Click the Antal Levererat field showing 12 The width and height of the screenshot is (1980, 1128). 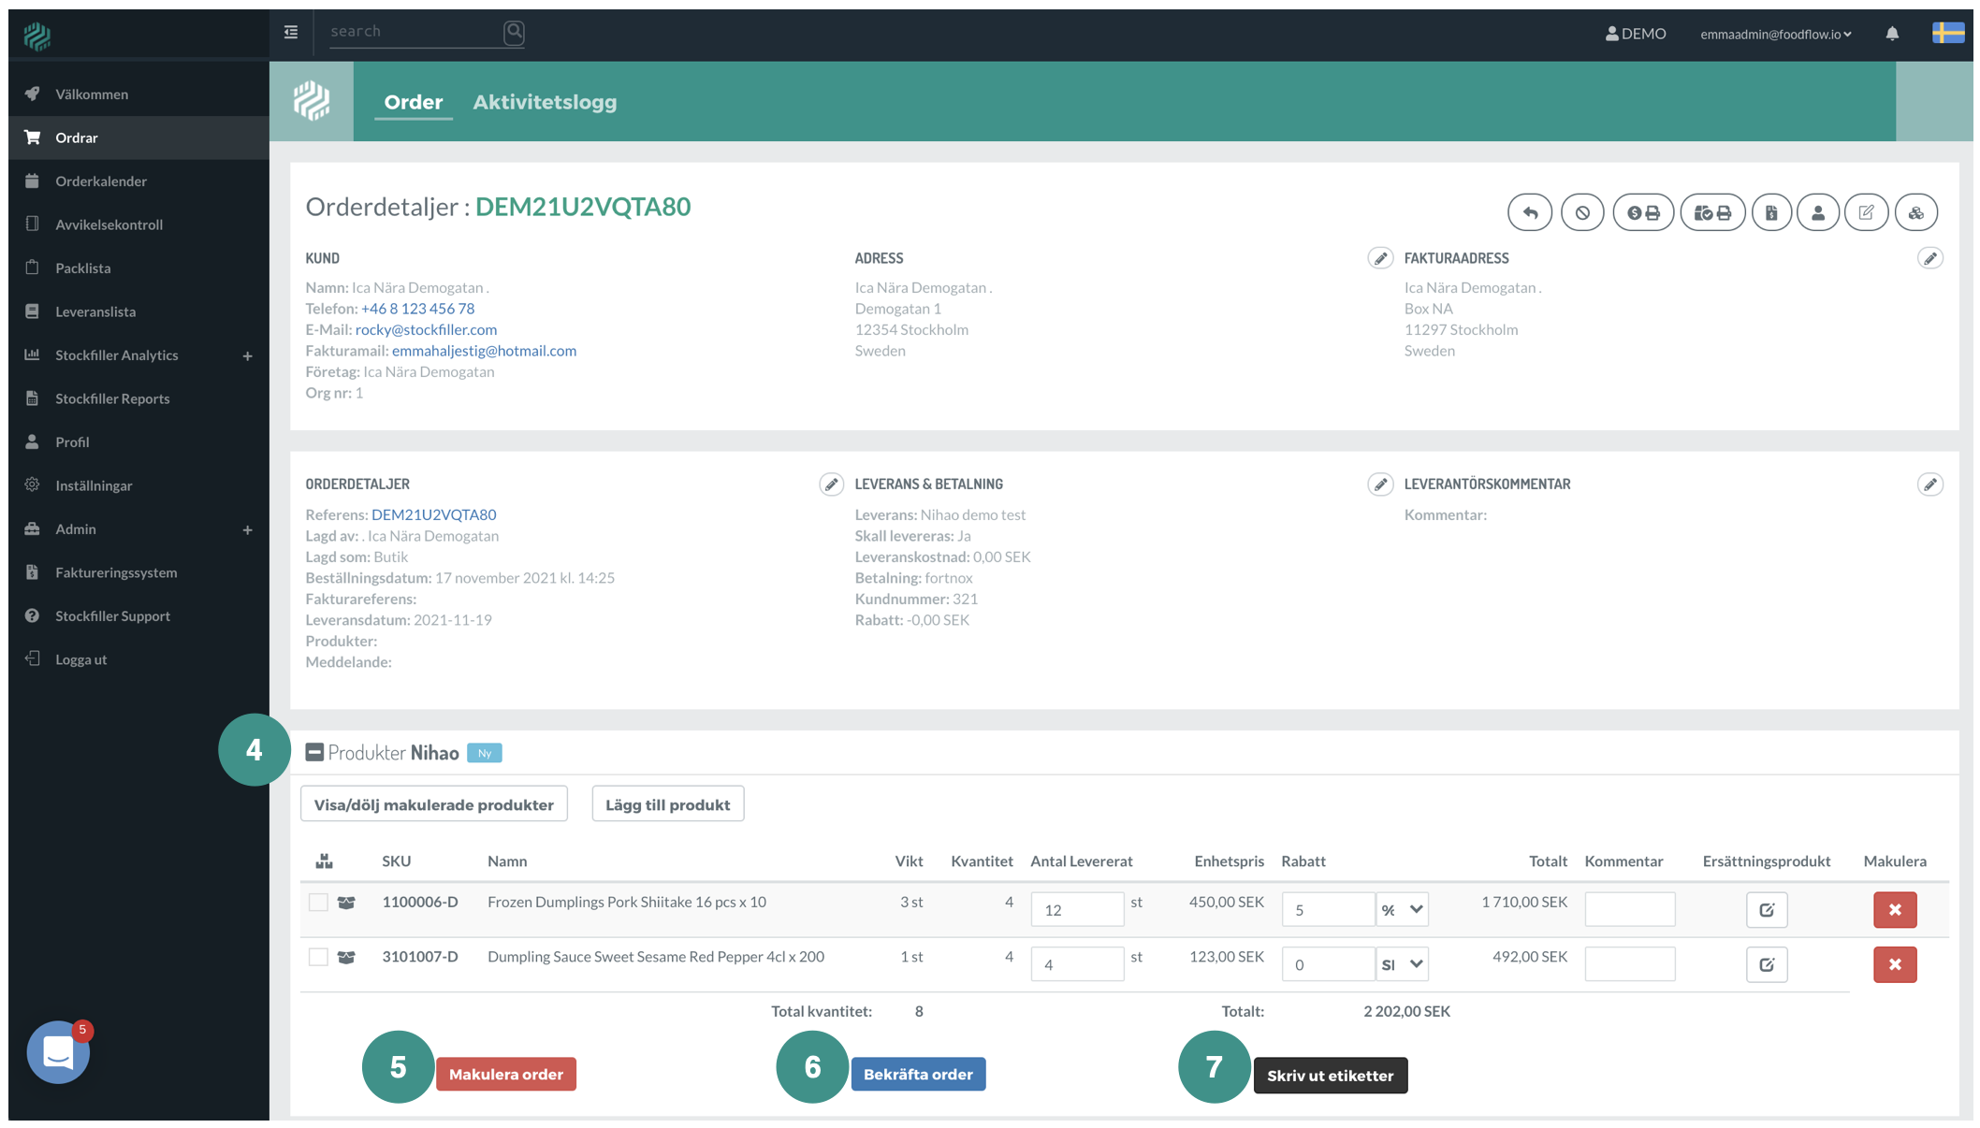pos(1076,909)
